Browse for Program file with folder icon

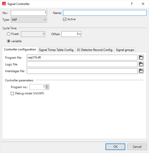tap(141, 57)
